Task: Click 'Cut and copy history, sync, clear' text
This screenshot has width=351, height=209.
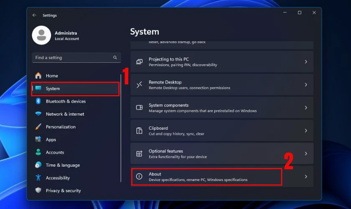Action: 176,134
